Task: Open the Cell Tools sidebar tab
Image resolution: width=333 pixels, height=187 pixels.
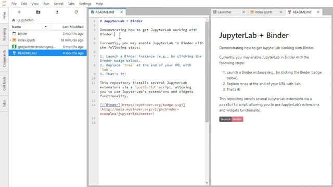Action: tap(4, 84)
